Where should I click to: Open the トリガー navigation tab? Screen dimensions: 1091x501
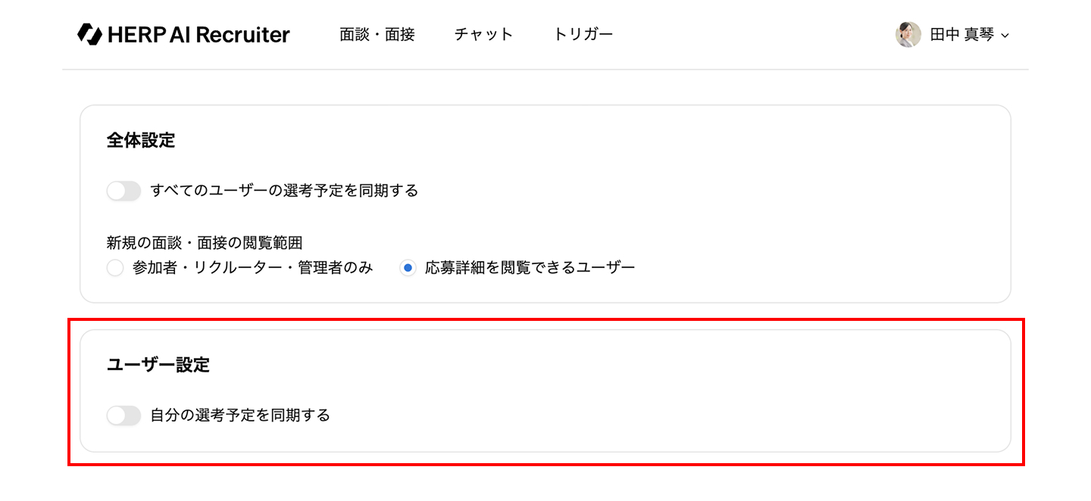point(583,35)
